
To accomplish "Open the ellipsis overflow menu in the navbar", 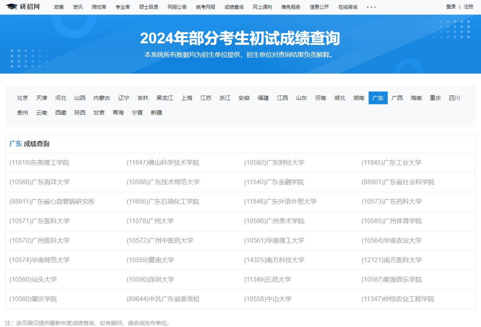I will pos(372,7).
